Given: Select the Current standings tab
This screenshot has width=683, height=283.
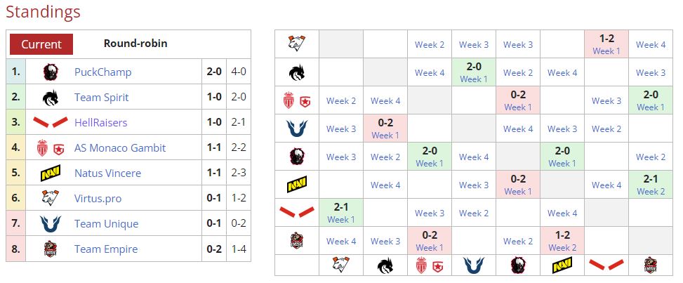Looking at the screenshot, I should point(41,44).
